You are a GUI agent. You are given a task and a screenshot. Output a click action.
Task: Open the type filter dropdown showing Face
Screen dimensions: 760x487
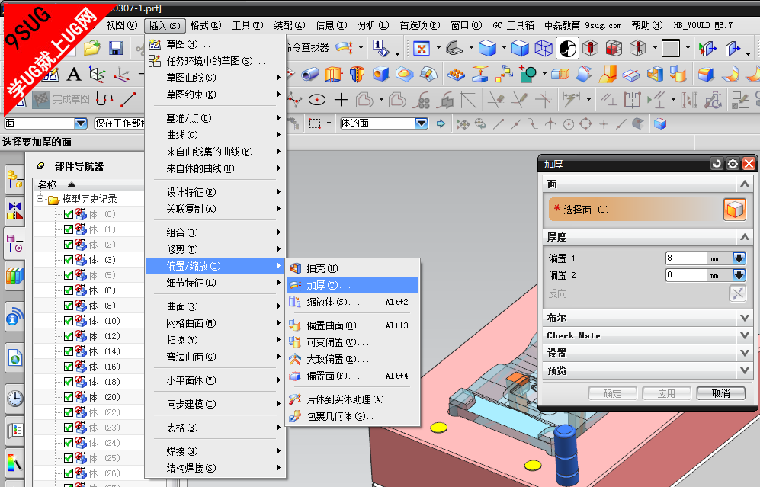click(81, 123)
